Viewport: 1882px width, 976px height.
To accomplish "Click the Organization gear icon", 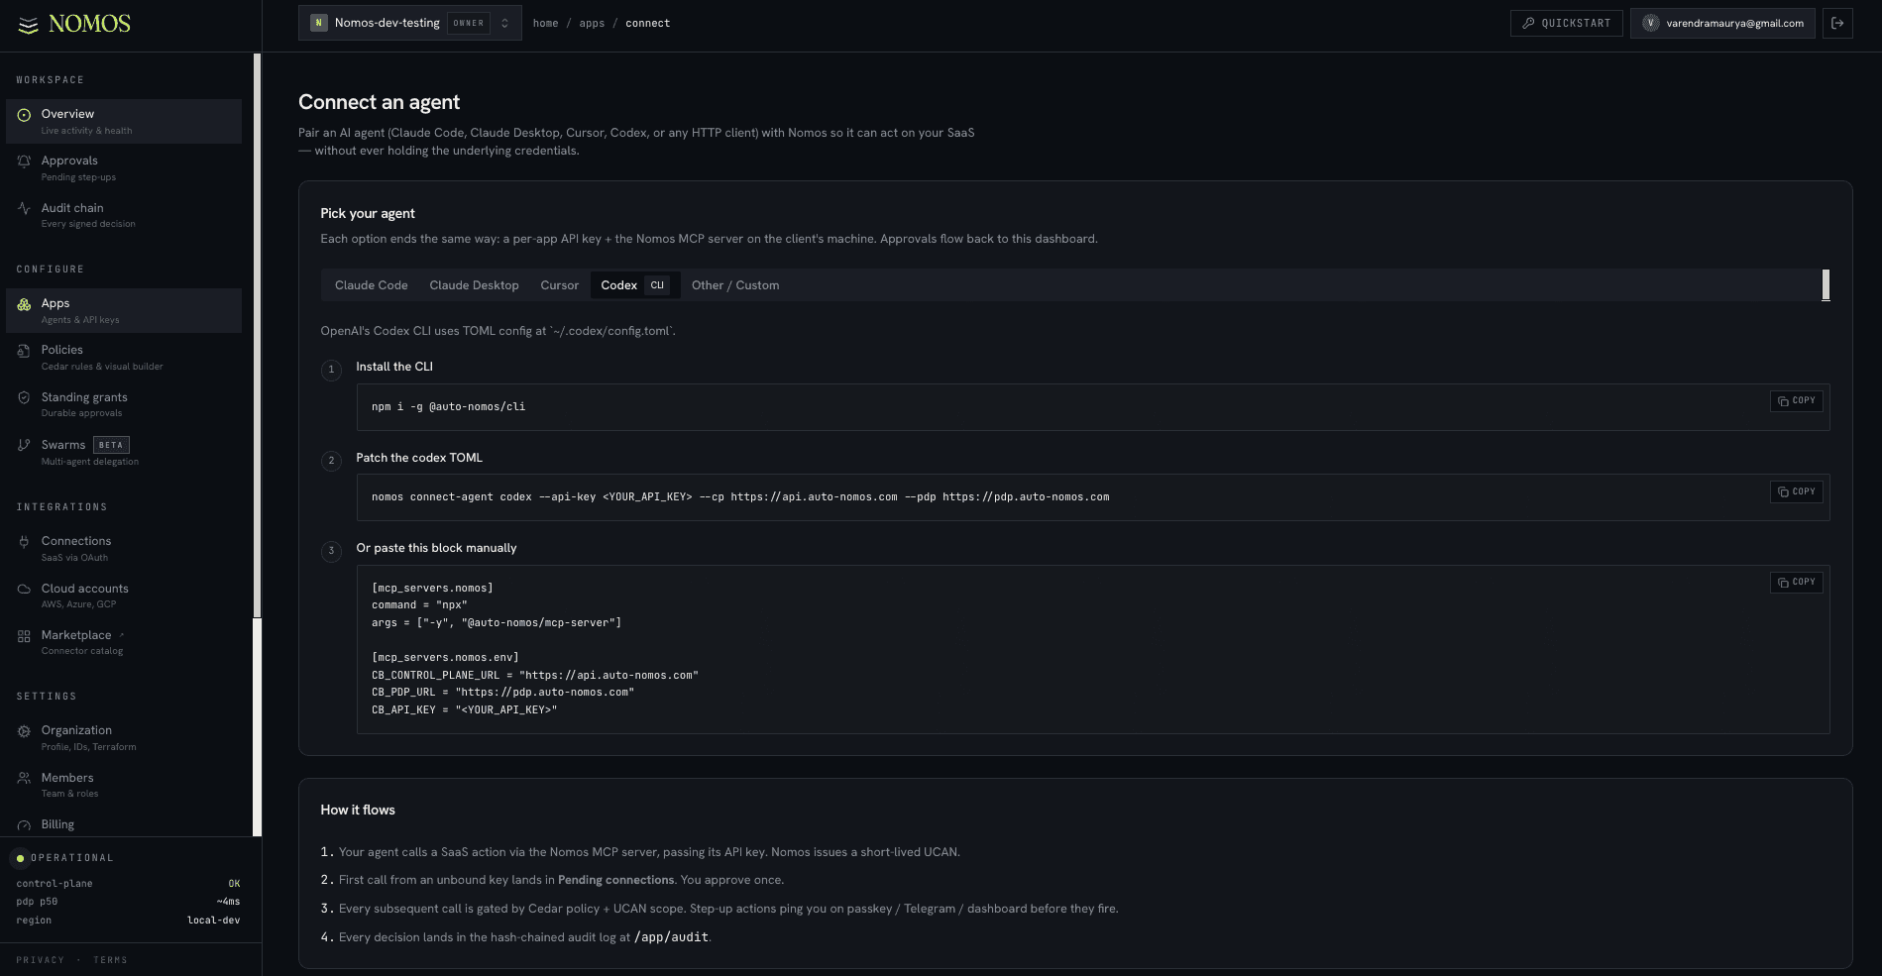I will pyautogui.click(x=24, y=731).
